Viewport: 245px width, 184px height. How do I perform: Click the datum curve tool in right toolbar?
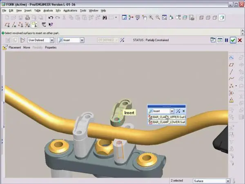coord(232,79)
